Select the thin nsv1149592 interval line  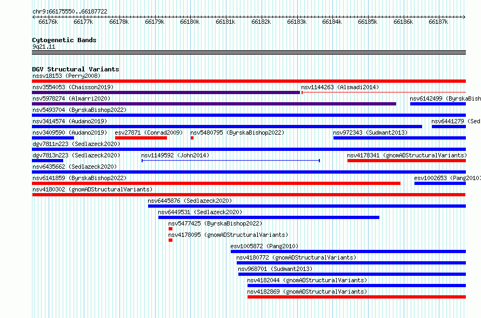click(231, 161)
